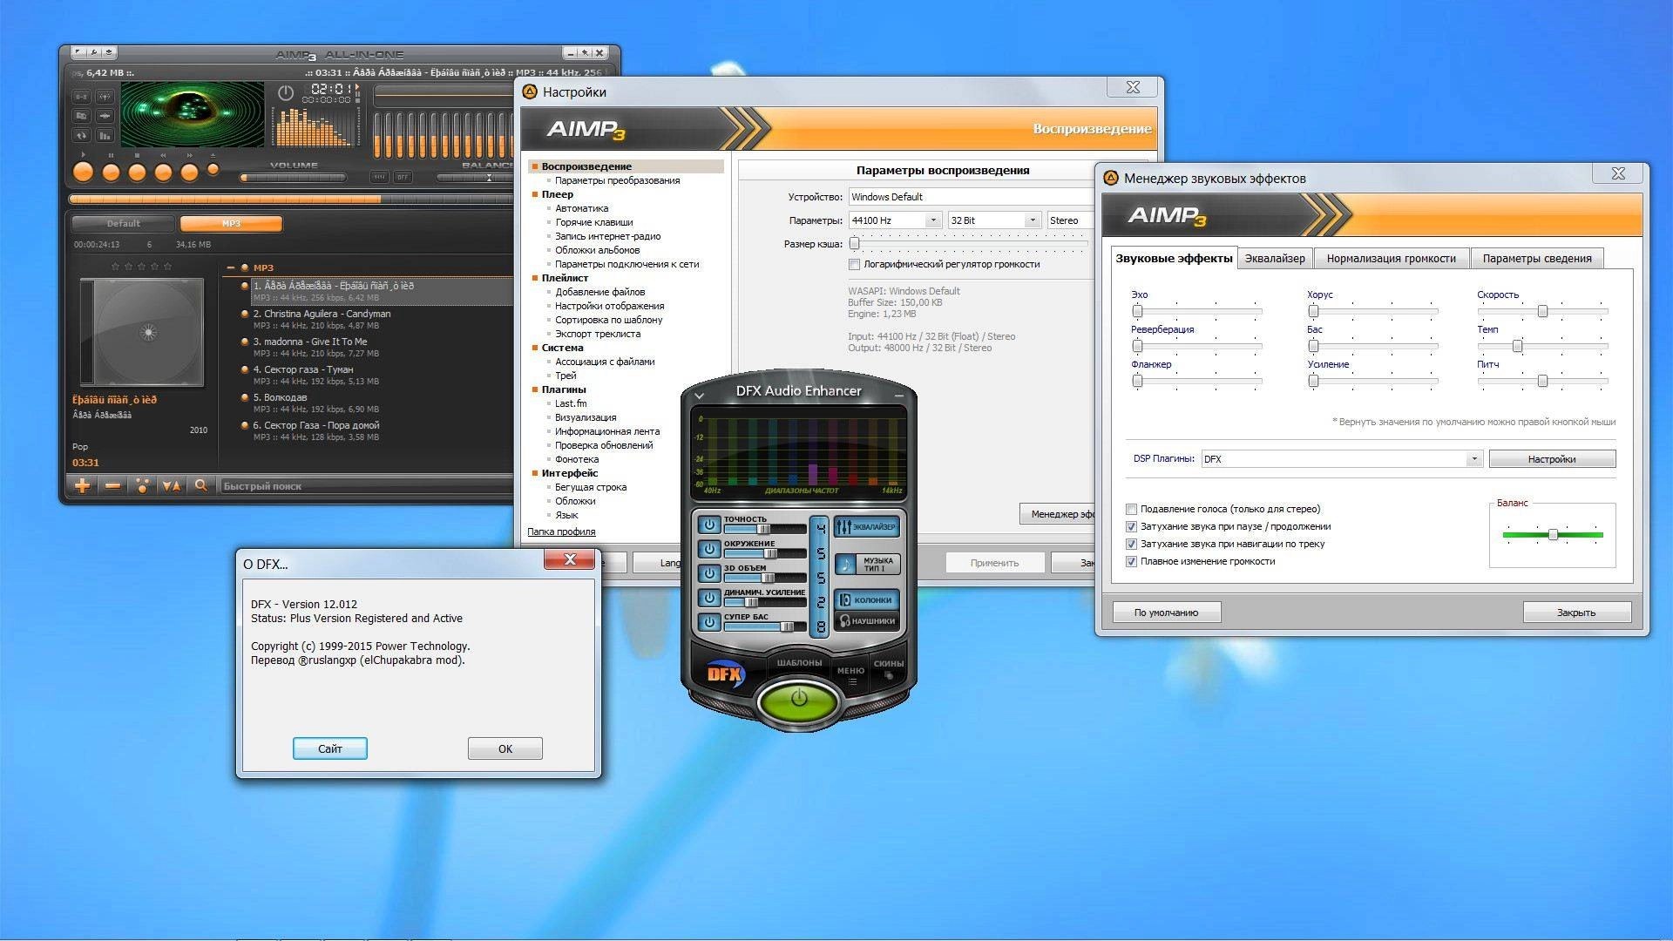1673x941 pixels.
Task: Click Закрыть in sound effects manager
Action: point(1576,613)
